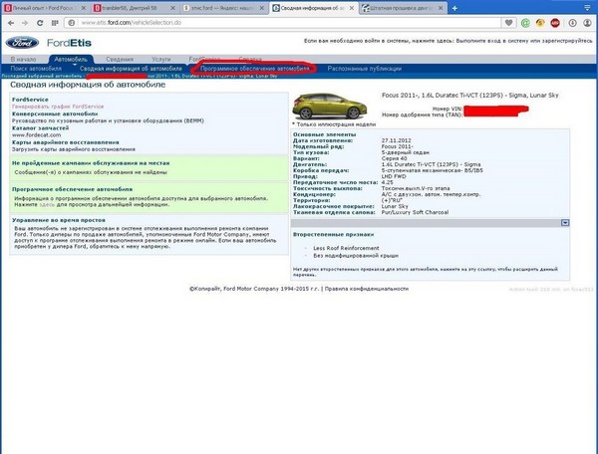Select 'Поиск автомобиля' submenu item
This screenshot has width=598, height=454.
pyautogui.click(x=36, y=69)
